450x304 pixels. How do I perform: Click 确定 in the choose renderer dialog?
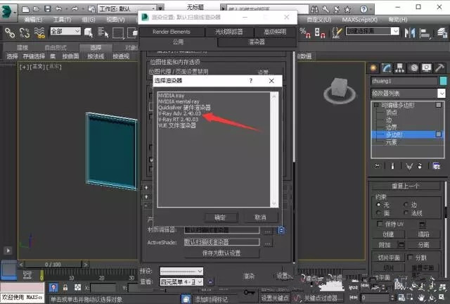(x=220, y=217)
